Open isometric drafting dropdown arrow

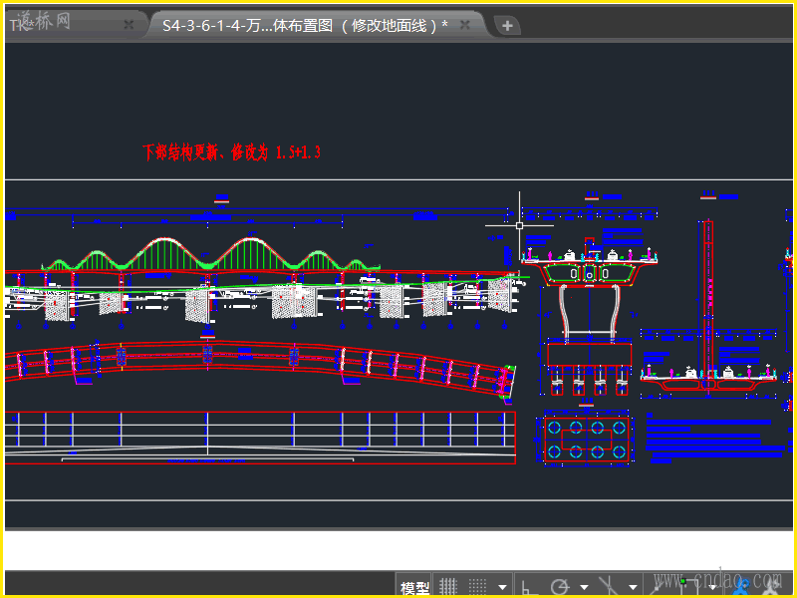click(x=633, y=587)
